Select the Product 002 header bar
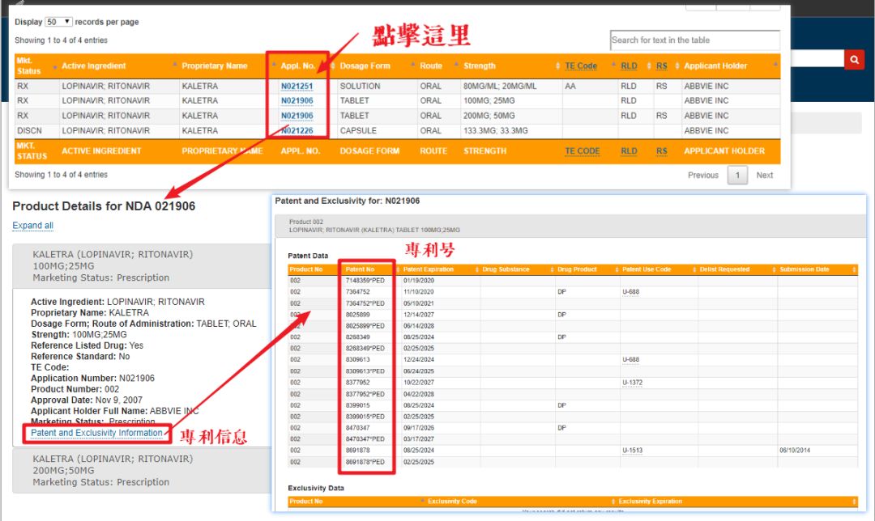This screenshot has width=875, height=521. [570, 226]
